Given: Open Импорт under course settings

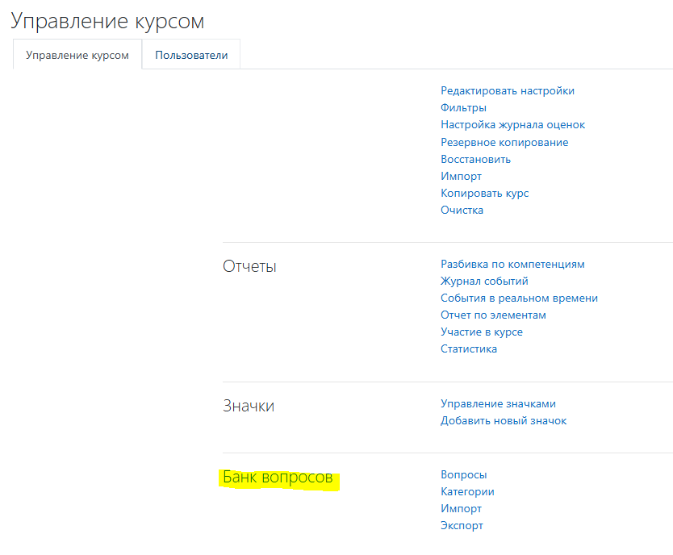Looking at the screenshot, I should (x=461, y=177).
